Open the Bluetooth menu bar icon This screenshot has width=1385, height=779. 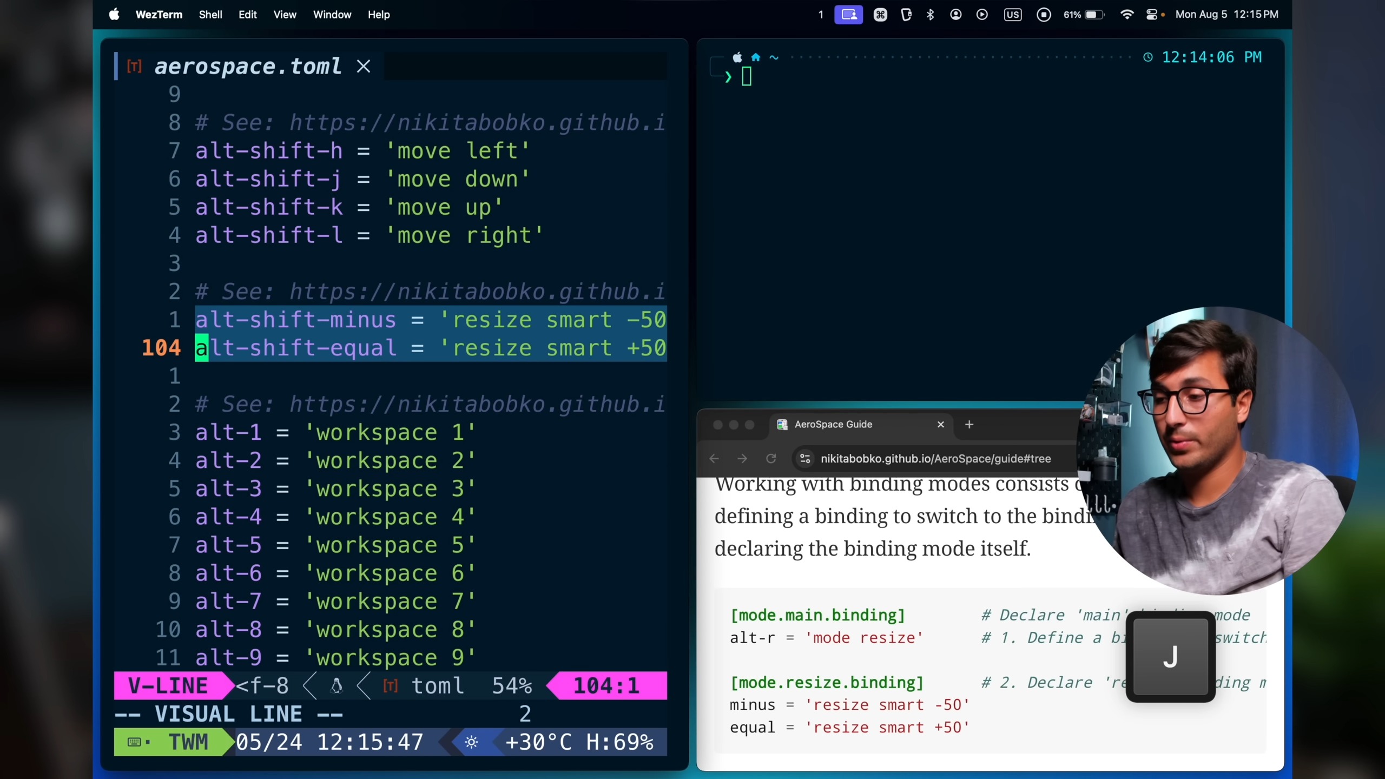point(930,15)
